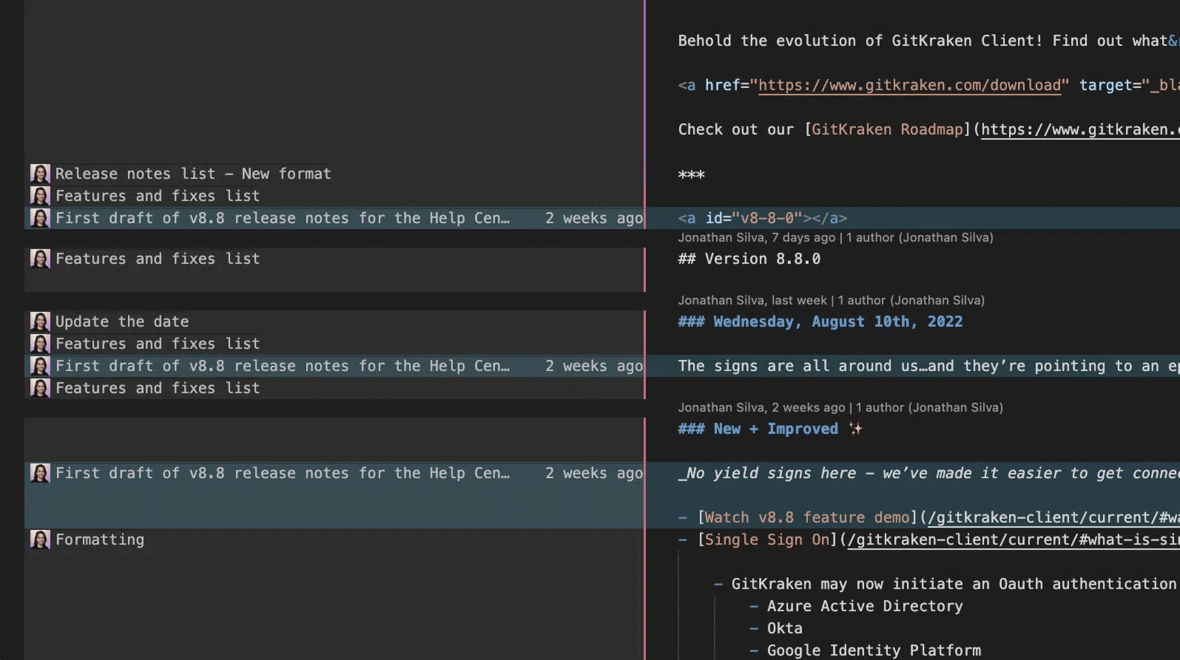Click the gitkraken.com/download URL in href
This screenshot has width=1180, height=660.
[909, 85]
